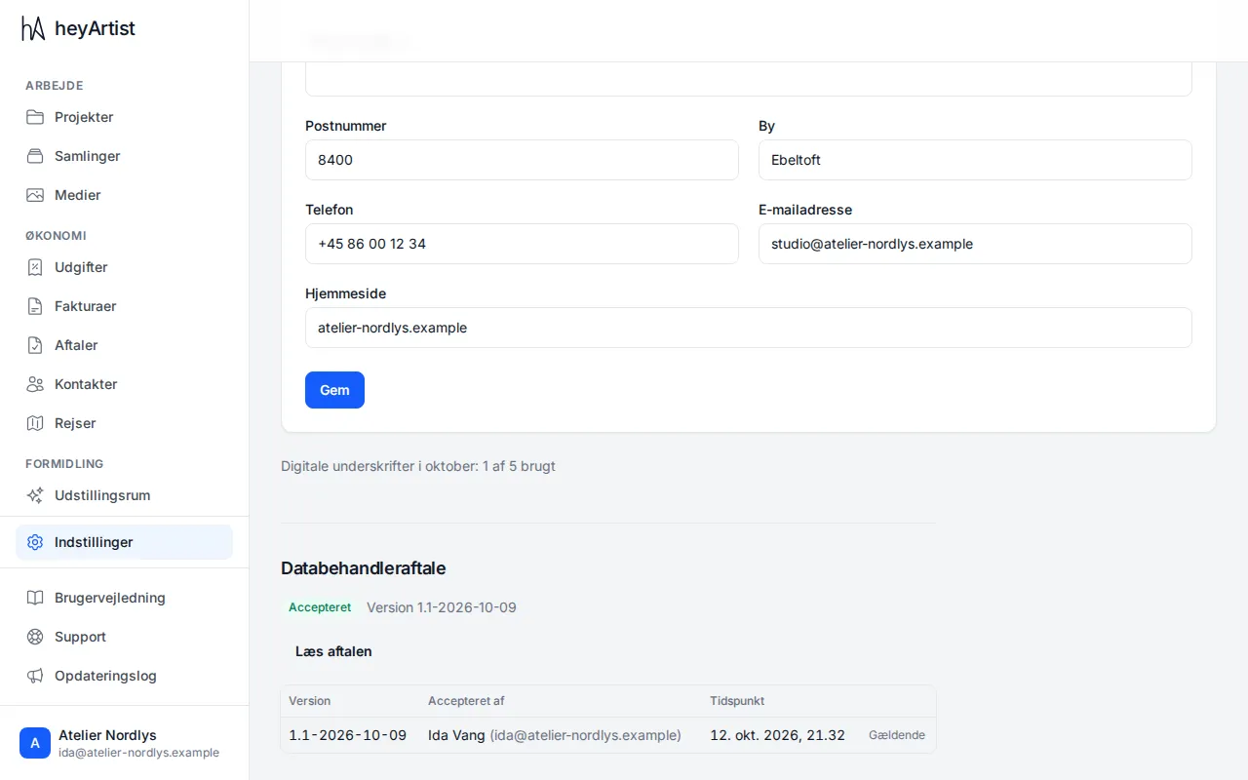Go to the Projekter menu item

point(124,117)
